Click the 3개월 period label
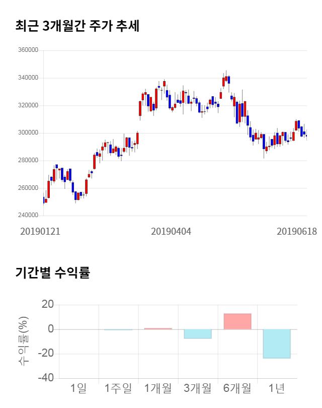This screenshot has height=408, width=322. [x=198, y=388]
